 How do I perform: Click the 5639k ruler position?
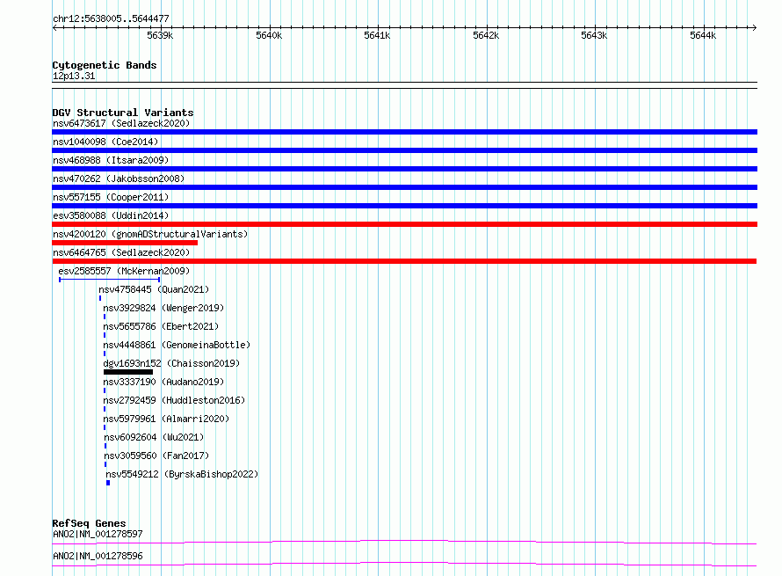click(160, 35)
